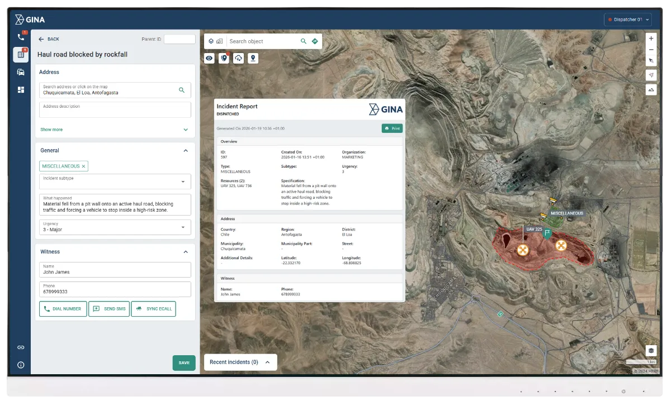Remove the MISCELLANEOUS type tag

coord(84,166)
